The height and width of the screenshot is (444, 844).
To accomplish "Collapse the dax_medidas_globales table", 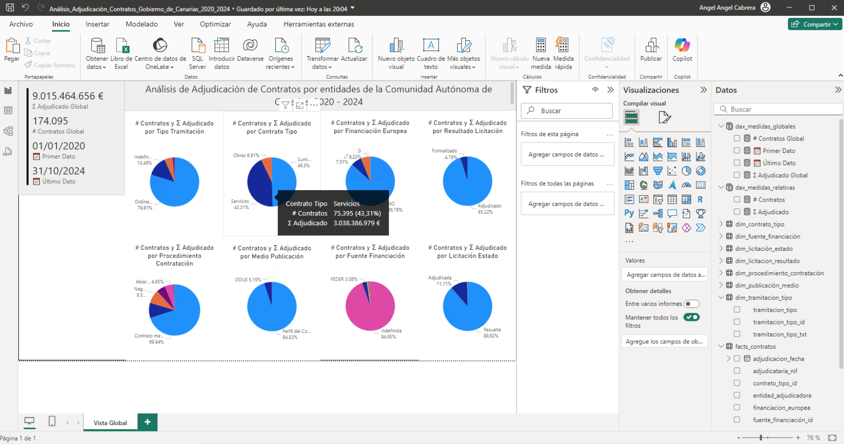I will tap(721, 126).
